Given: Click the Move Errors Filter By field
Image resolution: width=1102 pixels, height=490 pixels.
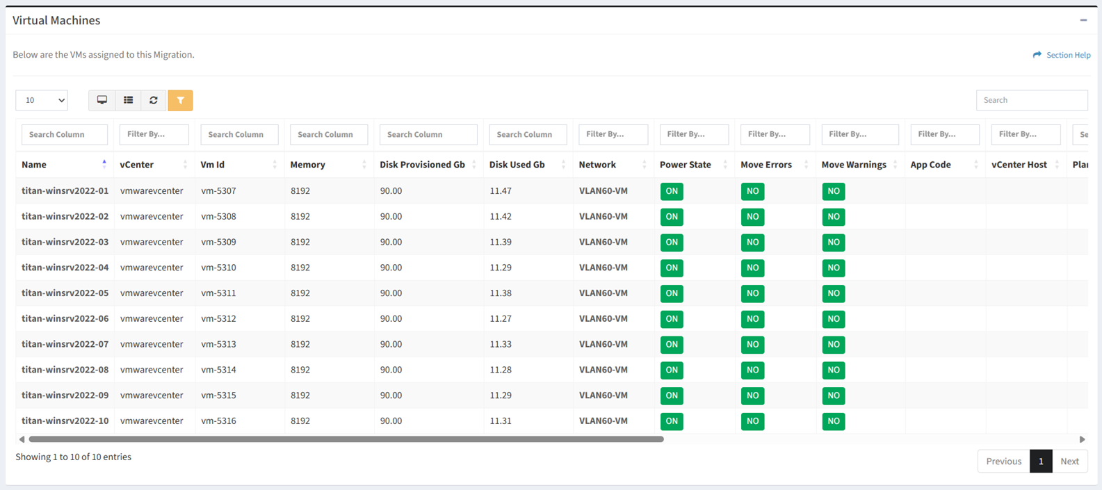Looking at the screenshot, I should [775, 134].
